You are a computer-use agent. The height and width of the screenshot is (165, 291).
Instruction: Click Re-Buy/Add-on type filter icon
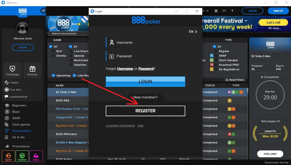[x=212, y=69]
